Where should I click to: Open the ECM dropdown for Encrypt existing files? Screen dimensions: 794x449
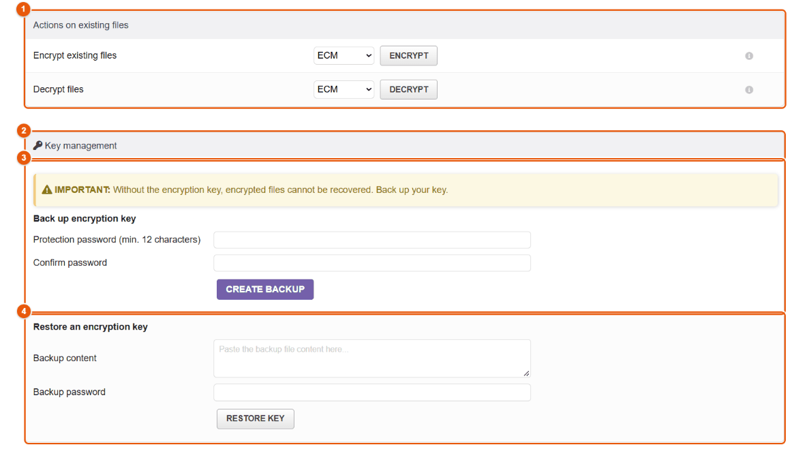343,56
